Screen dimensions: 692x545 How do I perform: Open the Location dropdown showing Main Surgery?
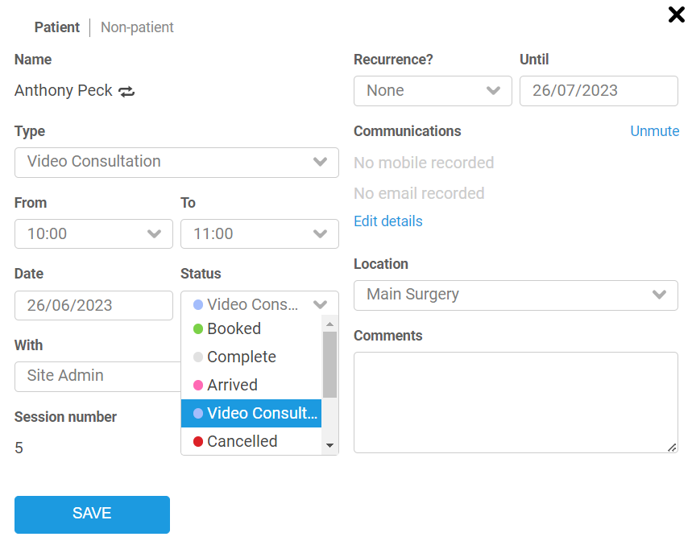(516, 295)
